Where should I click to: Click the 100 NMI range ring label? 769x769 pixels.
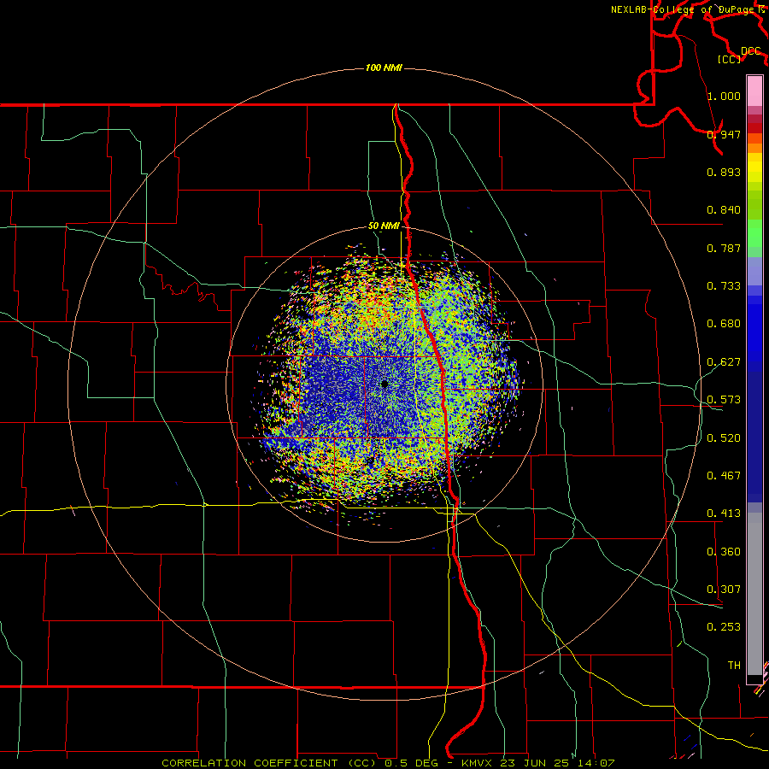384,68
